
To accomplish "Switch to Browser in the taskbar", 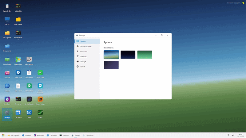I will coord(26,135).
